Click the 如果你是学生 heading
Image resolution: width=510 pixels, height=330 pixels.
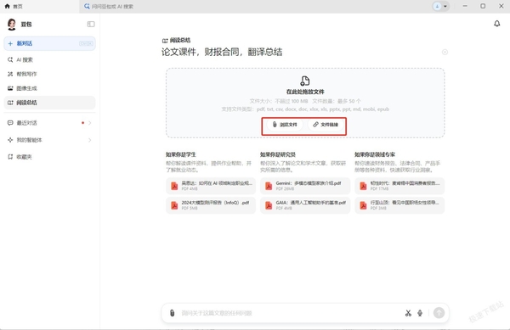tap(181, 154)
